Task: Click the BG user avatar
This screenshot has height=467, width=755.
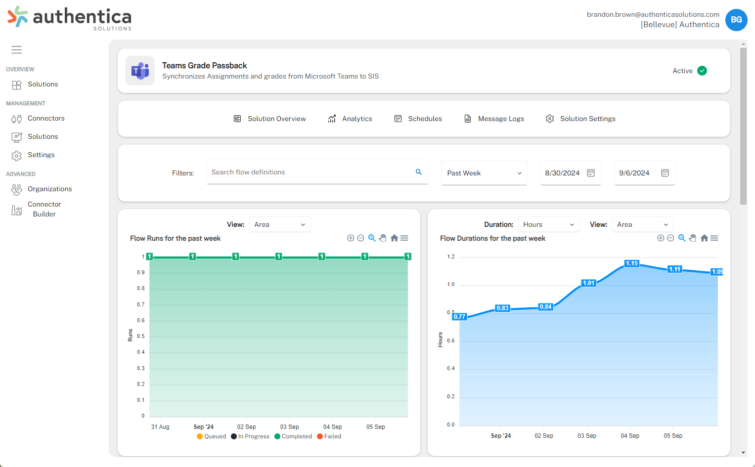Action: tap(736, 20)
